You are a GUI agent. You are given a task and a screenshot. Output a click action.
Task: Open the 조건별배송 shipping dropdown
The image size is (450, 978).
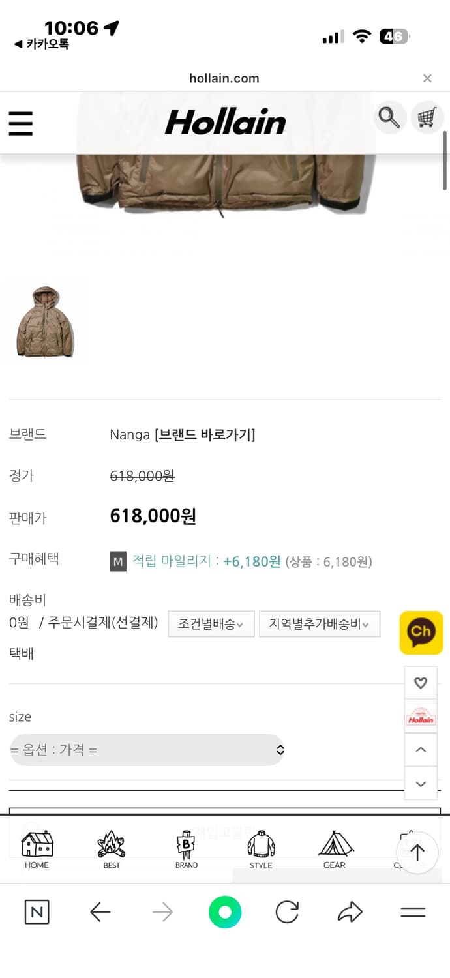[211, 624]
